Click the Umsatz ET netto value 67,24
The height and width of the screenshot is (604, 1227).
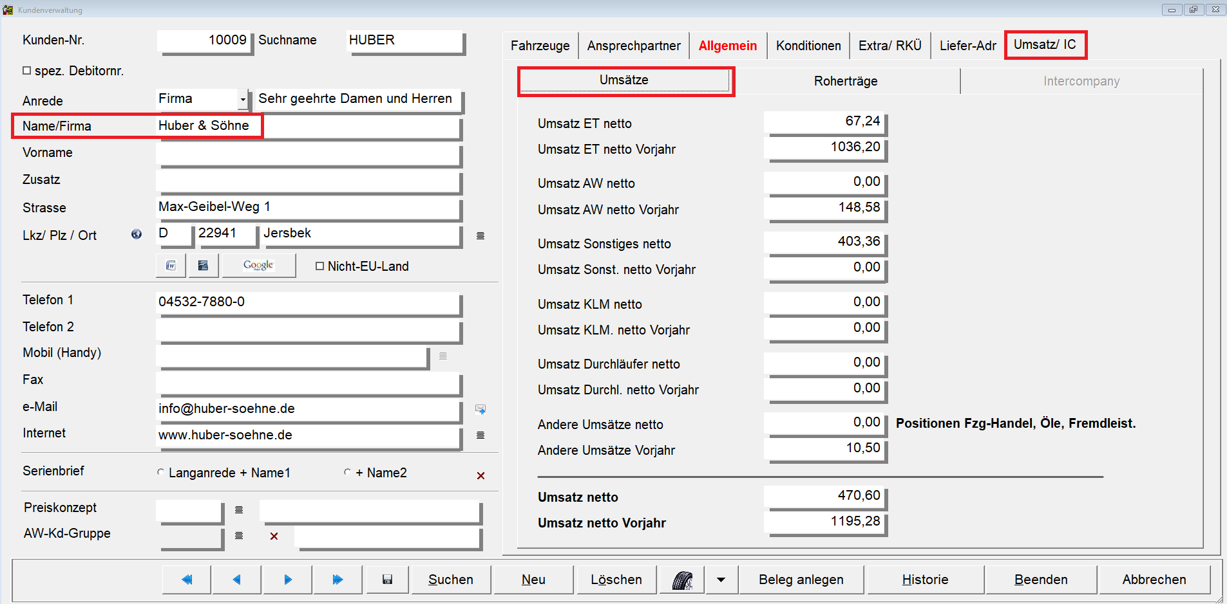pyautogui.click(x=824, y=122)
